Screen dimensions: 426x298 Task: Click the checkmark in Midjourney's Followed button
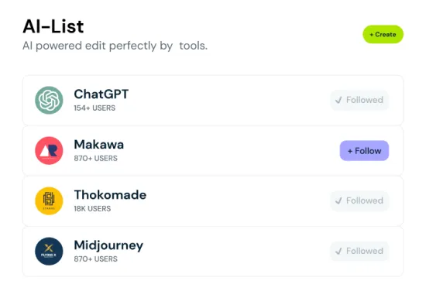pos(338,252)
